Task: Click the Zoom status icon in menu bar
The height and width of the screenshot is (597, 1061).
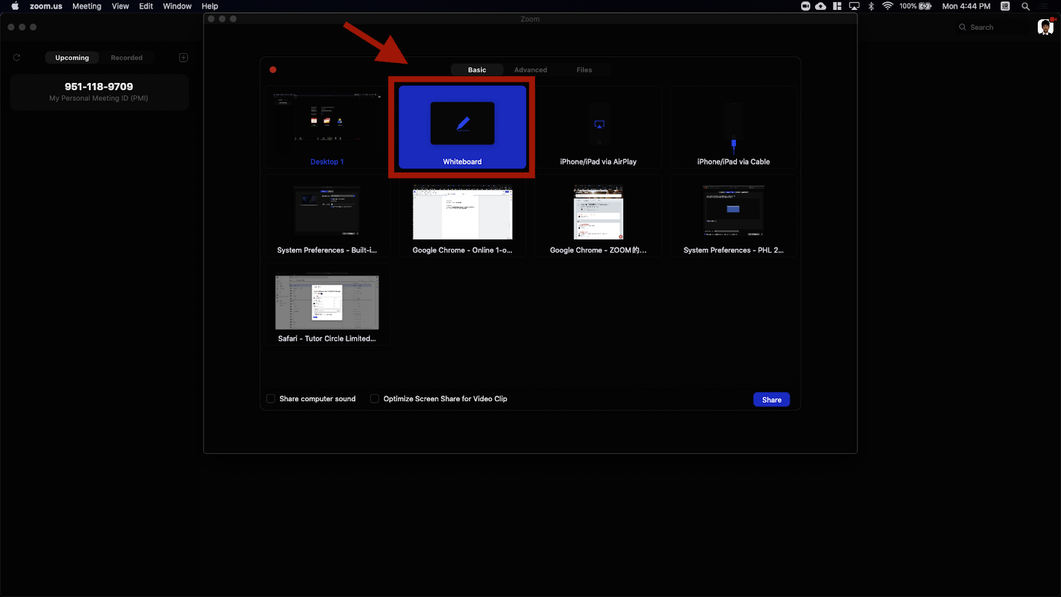Action: click(805, 6)
